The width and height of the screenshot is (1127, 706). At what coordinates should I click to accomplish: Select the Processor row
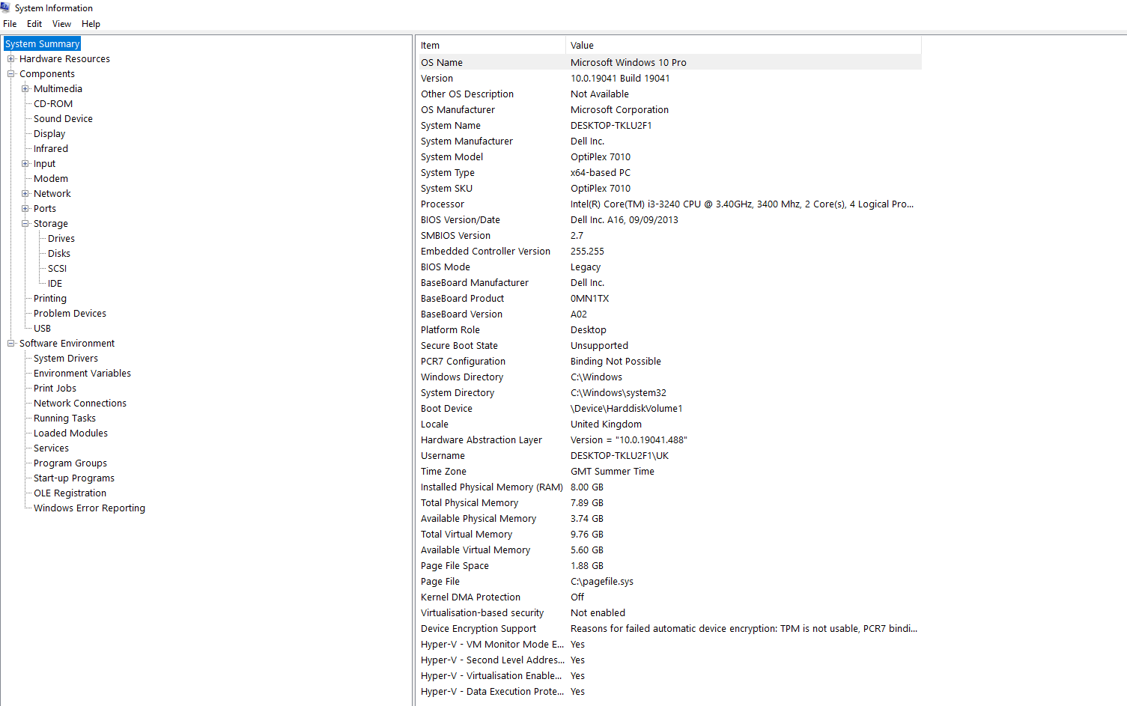[x=669, y=204]
